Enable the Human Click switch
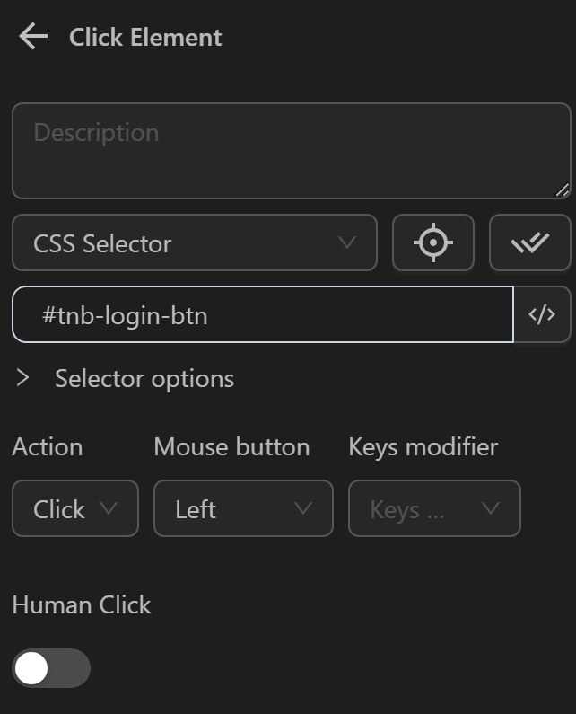 point(51,668)
